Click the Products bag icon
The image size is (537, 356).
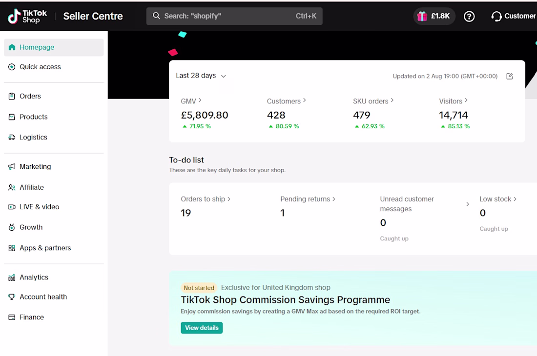pyautogui.click(x=12, y=117)
